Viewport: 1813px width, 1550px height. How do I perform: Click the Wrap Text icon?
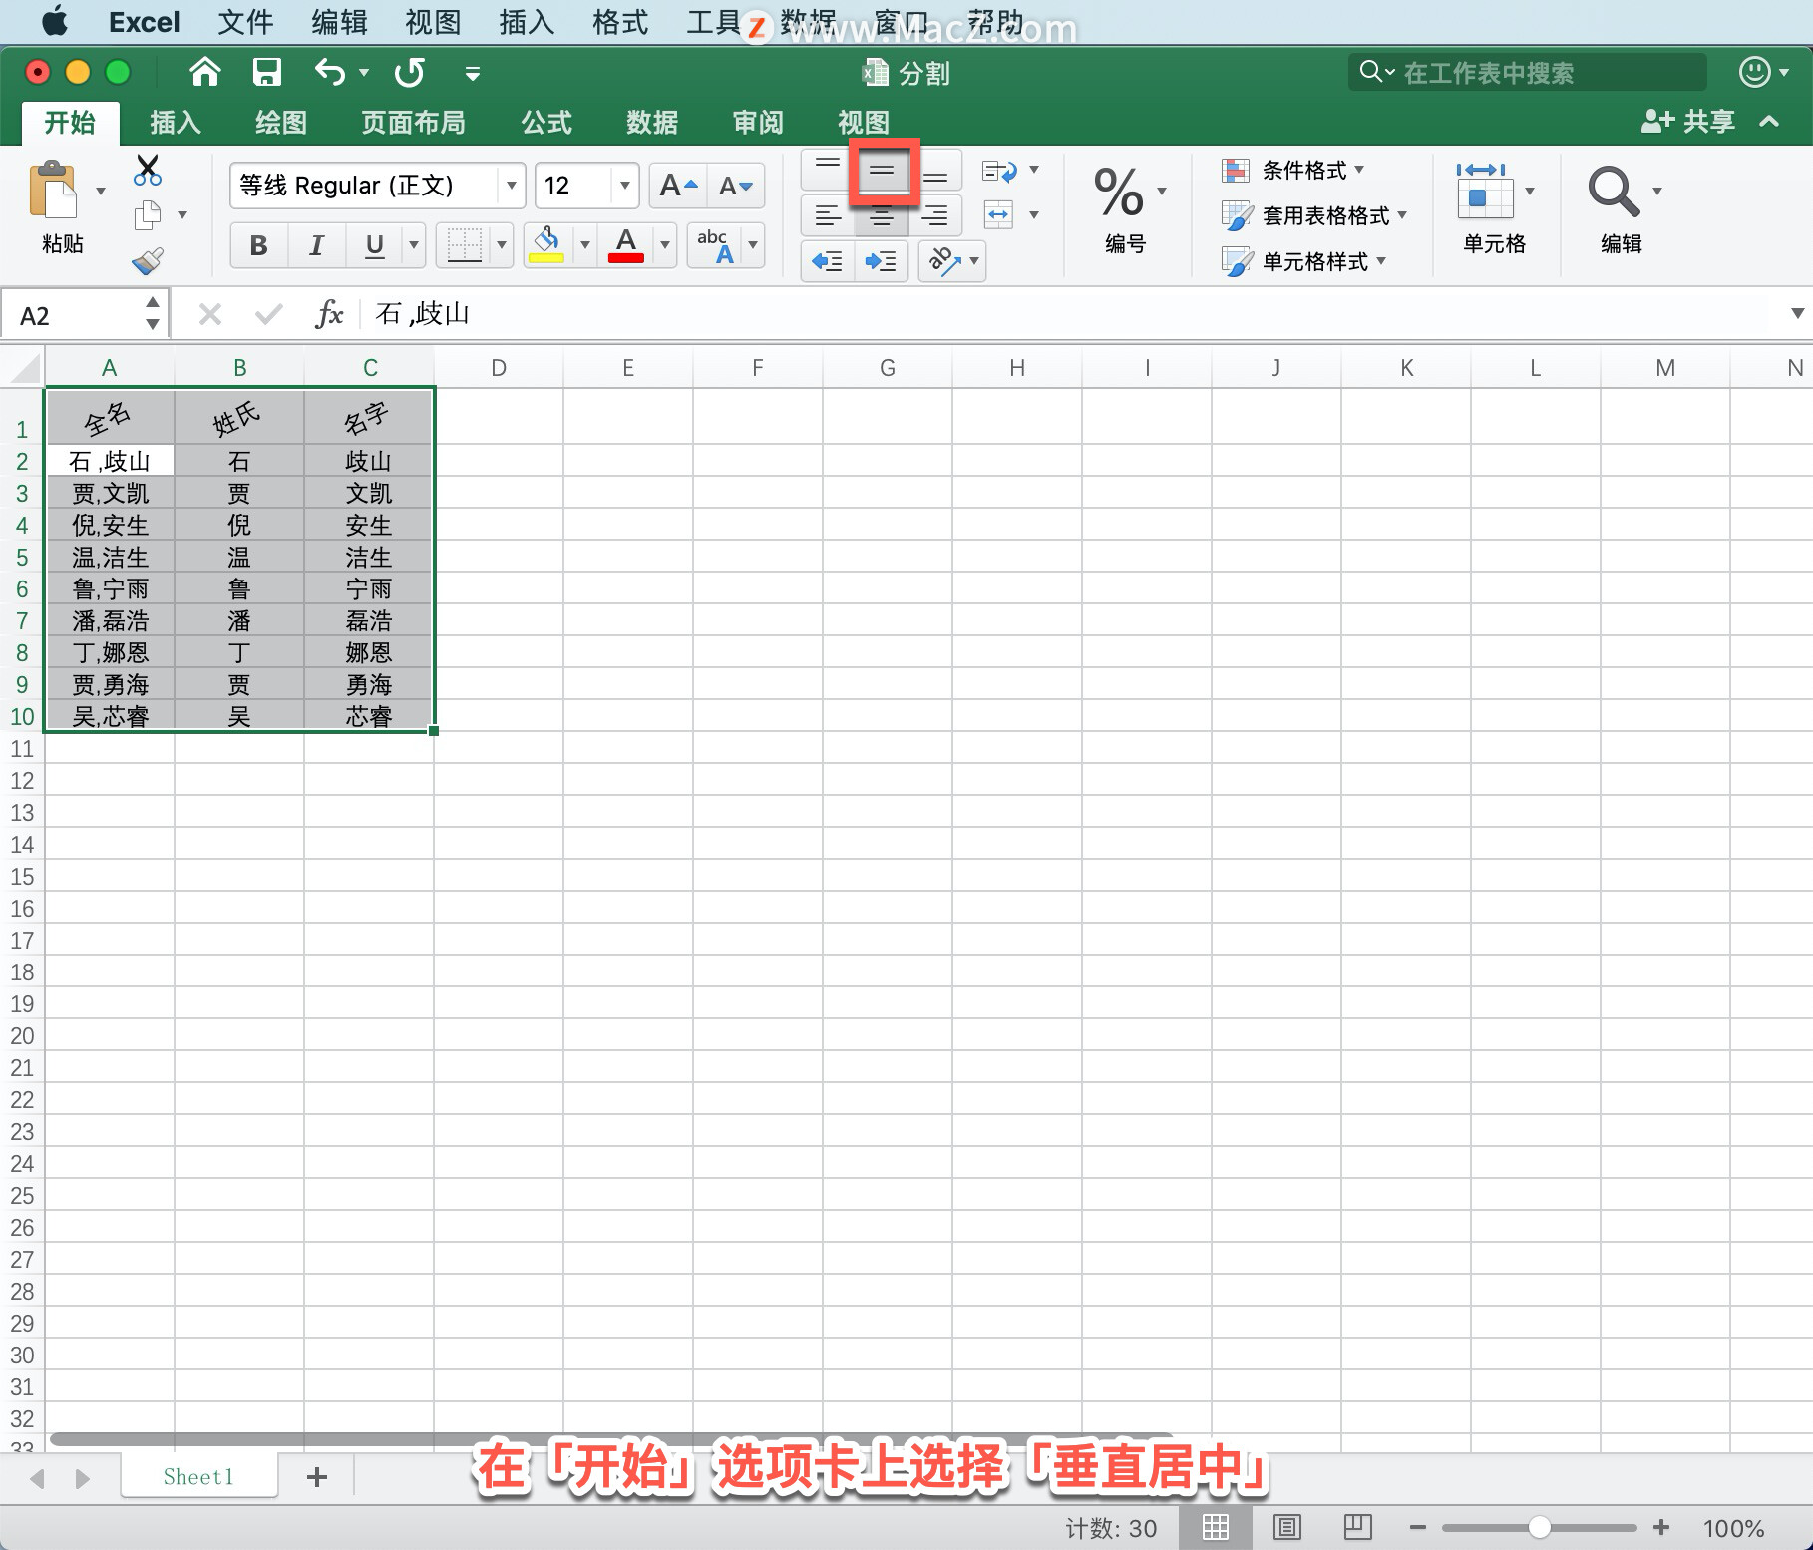point(999,172)
